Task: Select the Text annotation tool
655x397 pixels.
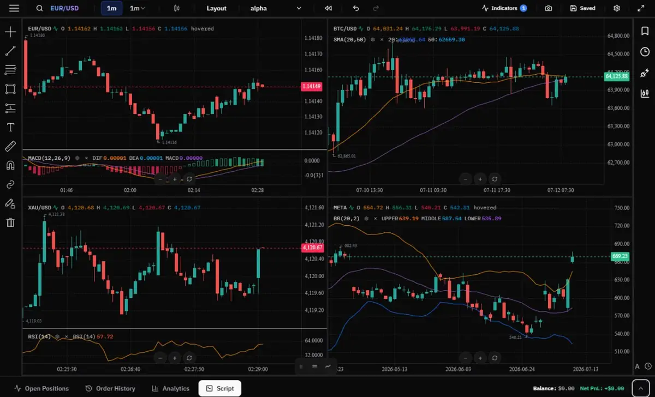Action: coord(10,127)
